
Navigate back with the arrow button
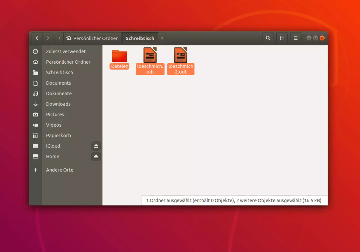click(x=37, y=38)
